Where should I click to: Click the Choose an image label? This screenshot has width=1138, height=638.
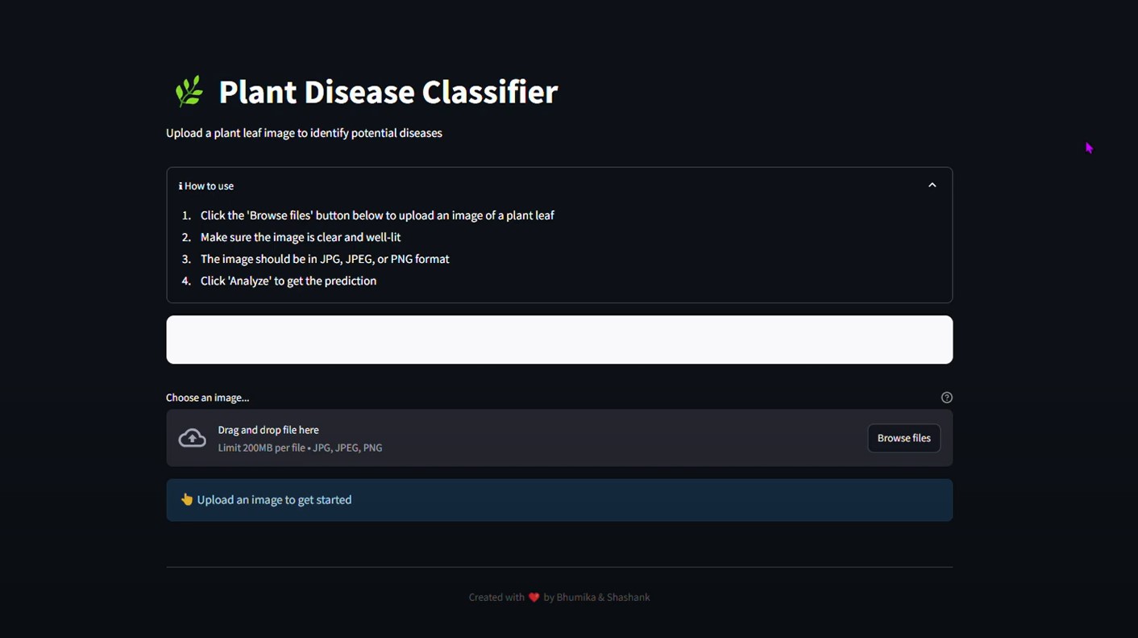pos(207,398)
